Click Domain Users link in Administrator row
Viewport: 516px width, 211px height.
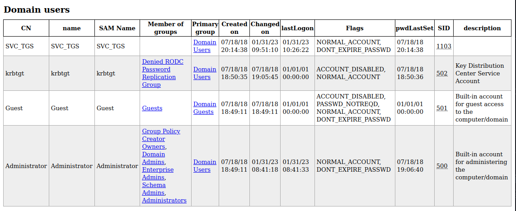pos(205,166)
